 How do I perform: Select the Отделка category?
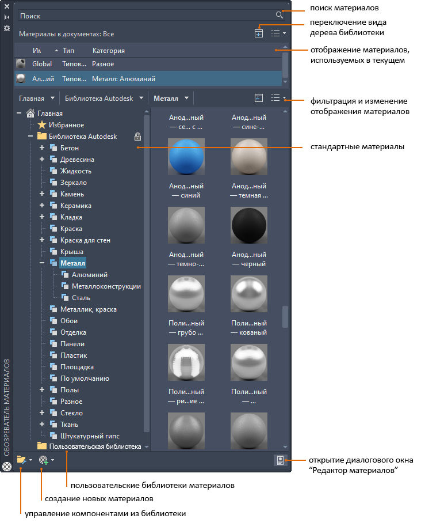pos(73,332)
